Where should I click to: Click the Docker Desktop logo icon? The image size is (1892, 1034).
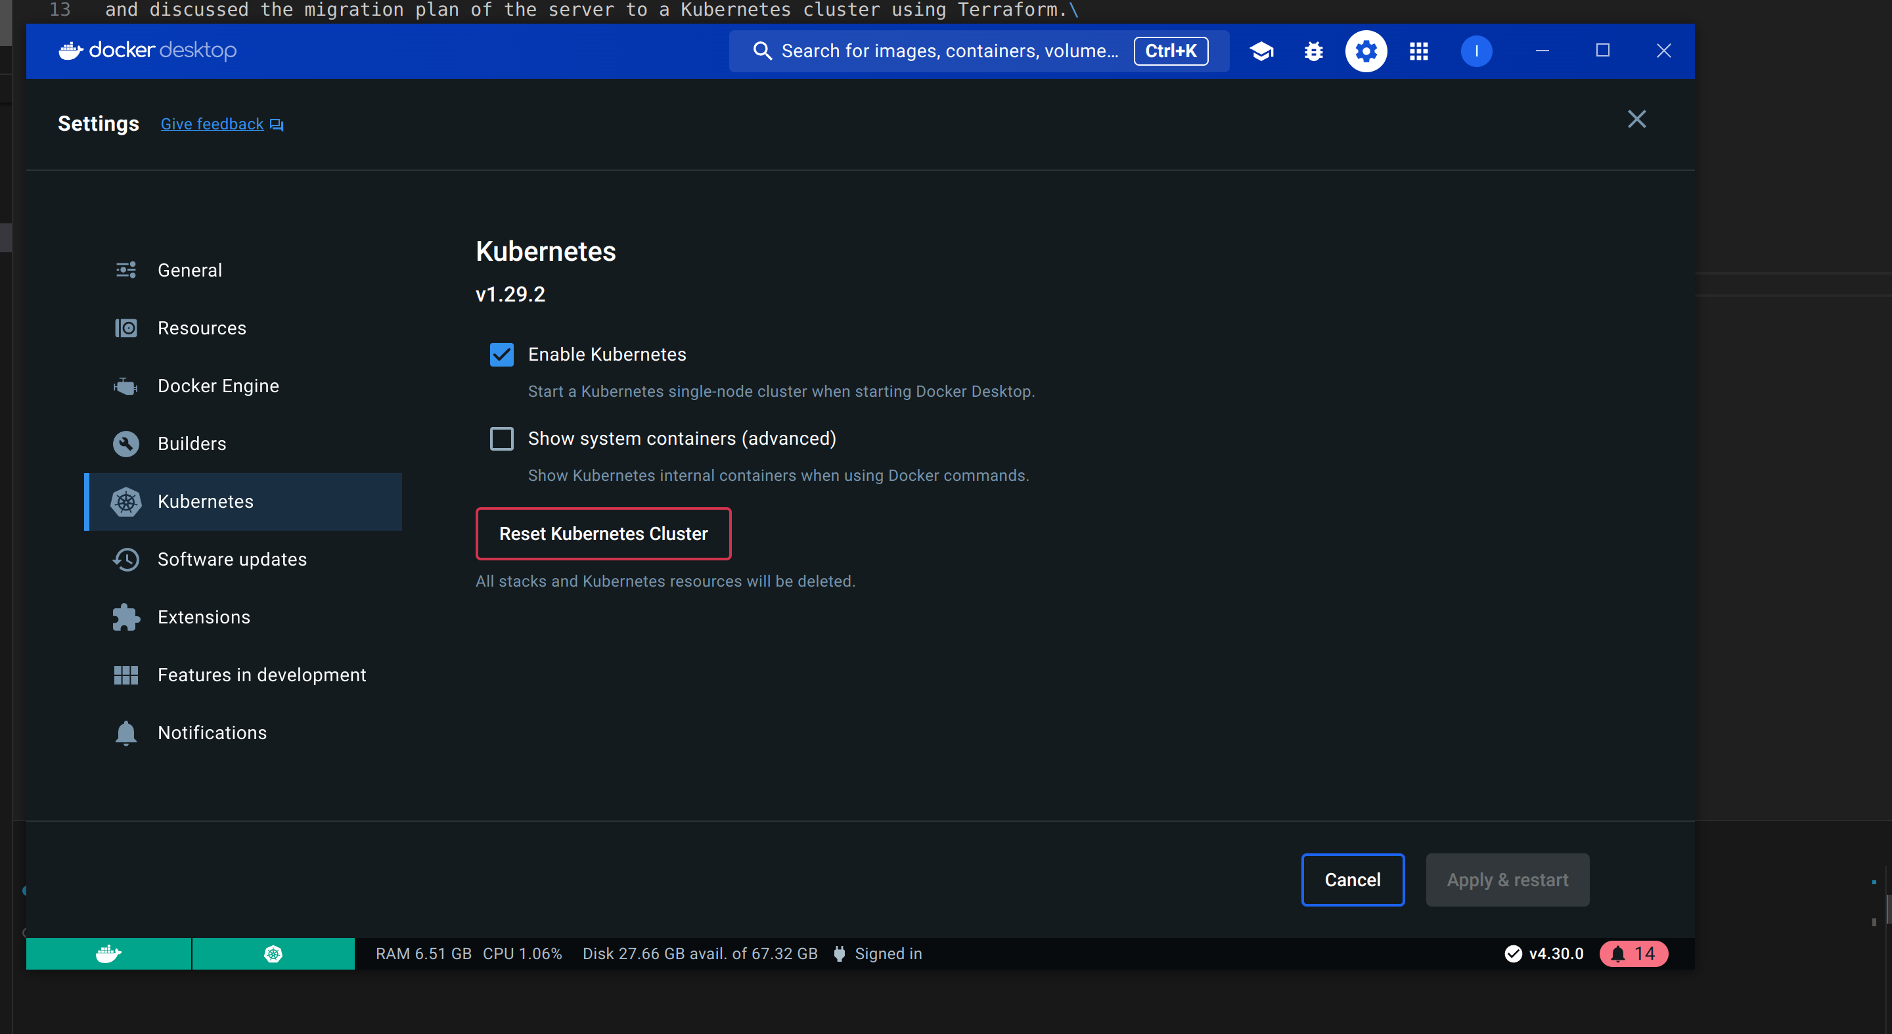point(70,51)
